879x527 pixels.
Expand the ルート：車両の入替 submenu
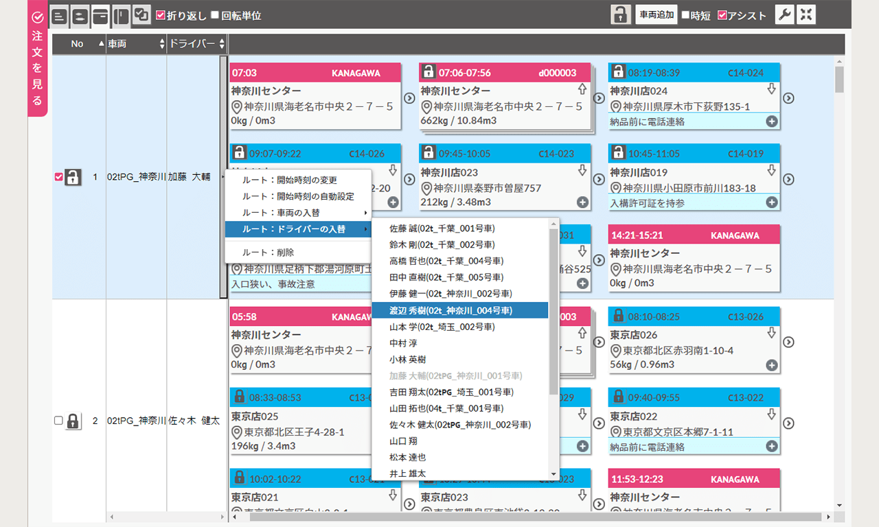pos(298,213)
